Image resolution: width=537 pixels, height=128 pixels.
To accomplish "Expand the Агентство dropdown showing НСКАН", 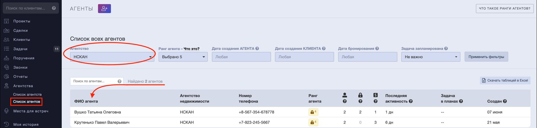I will pyautogui.click(x=112, y=57).
